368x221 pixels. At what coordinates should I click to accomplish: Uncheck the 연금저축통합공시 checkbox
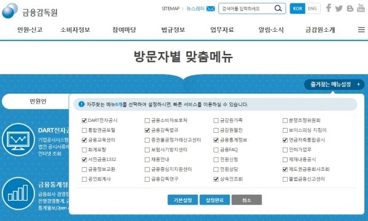[x=285, y=140]
